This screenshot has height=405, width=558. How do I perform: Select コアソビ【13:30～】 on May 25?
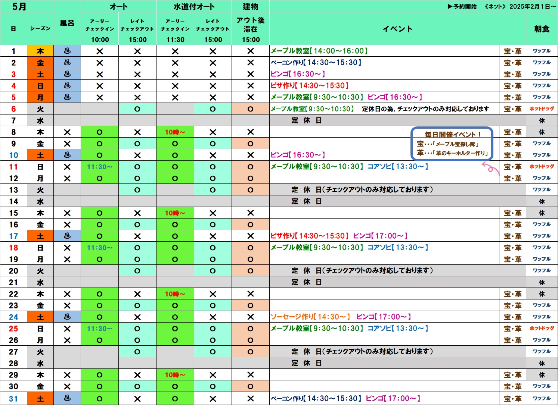coord(398,328)
